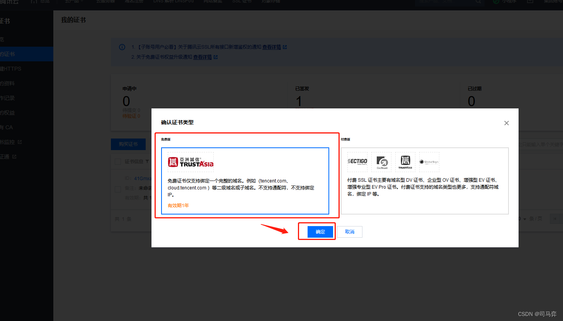Tick the certificate row checkbox

click(118, 189)
